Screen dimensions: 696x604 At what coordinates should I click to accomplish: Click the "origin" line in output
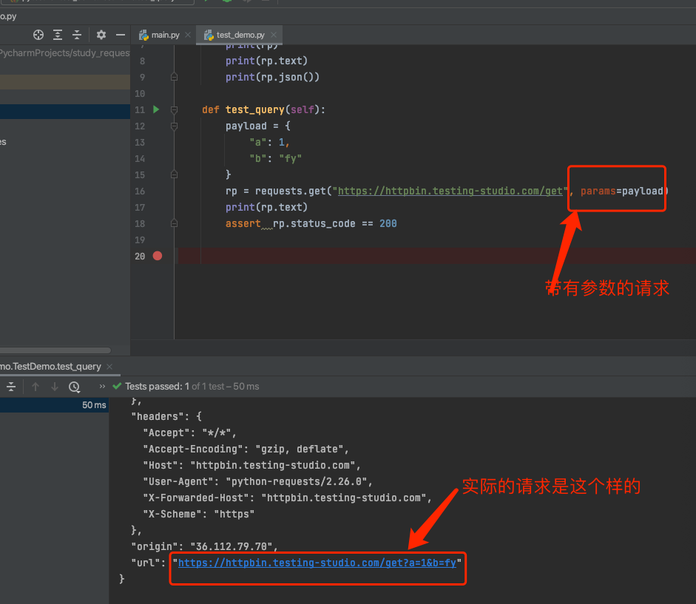(x=204, y=546)
